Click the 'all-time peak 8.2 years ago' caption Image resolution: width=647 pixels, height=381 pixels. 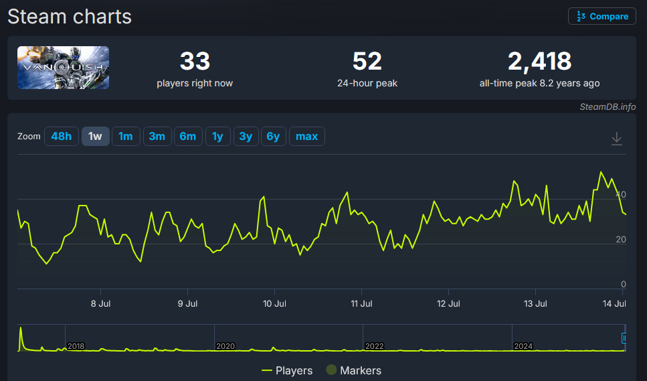pyautogui.click(x=540, y=84)
